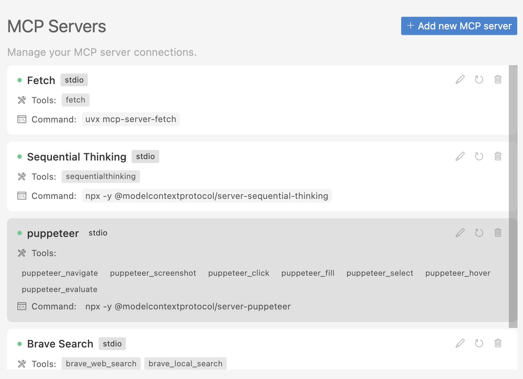Restart the Fetch server
The width and height of the screenshot is (523, 379).
(479, 79)
